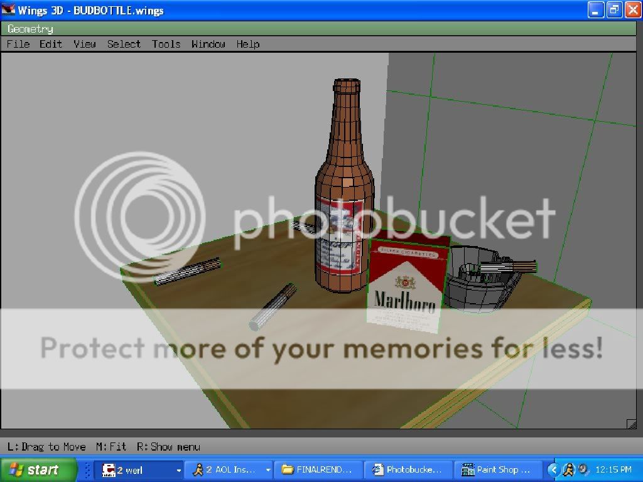Viewport: 643px width, 482px height.
Task: Click the system tray clock
Action: [x=613, y=469]
